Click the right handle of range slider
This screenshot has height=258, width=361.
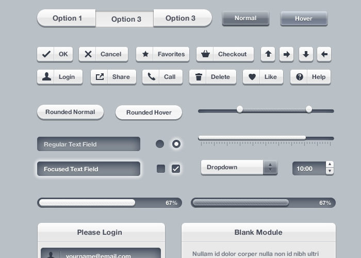pos(309,109)
